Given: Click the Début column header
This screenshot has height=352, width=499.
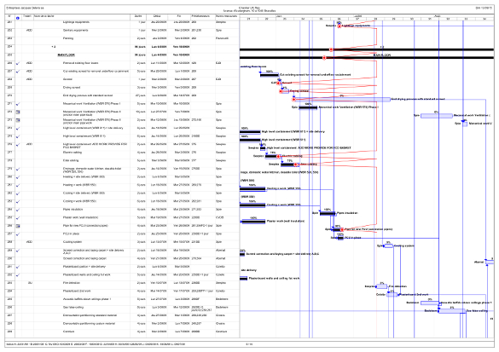Looking at the screenshot, I should coord(157,16).
